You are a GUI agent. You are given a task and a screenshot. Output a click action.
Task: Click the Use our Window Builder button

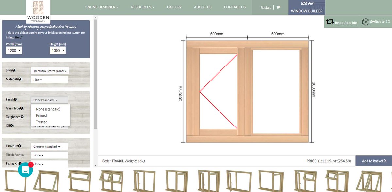click(x=306, y=7)
